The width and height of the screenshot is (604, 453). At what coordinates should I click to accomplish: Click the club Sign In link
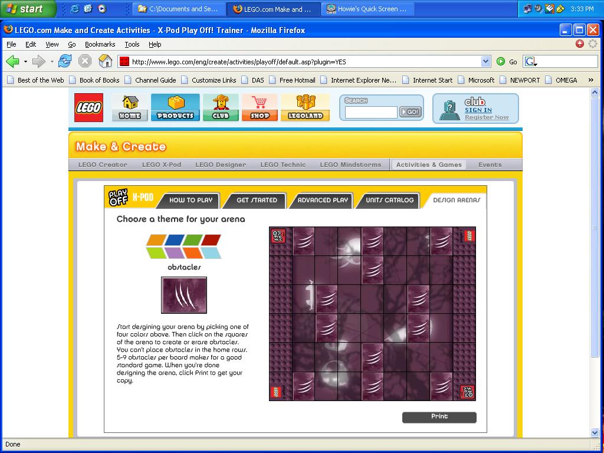[x=478, y=110]
